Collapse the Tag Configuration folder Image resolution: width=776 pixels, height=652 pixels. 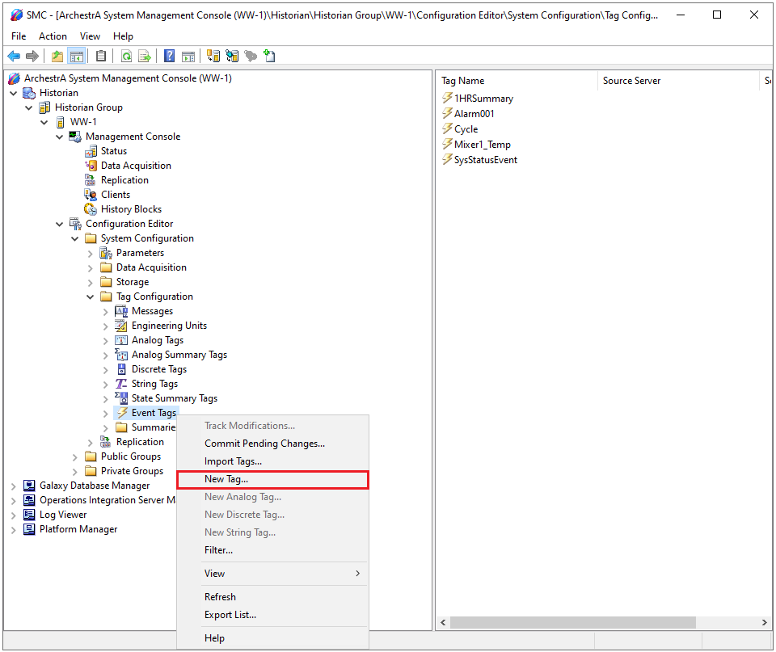(90, 297)
